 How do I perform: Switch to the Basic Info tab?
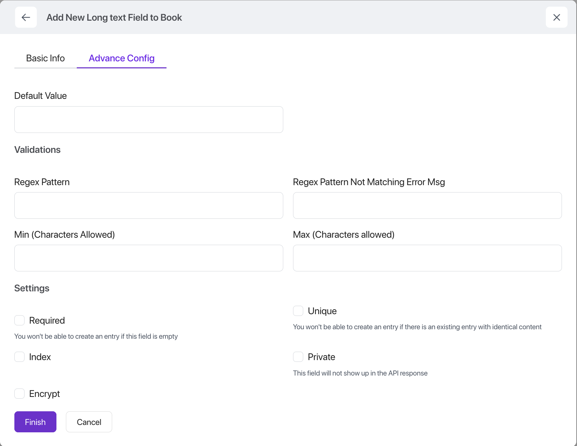pos(45,58)
